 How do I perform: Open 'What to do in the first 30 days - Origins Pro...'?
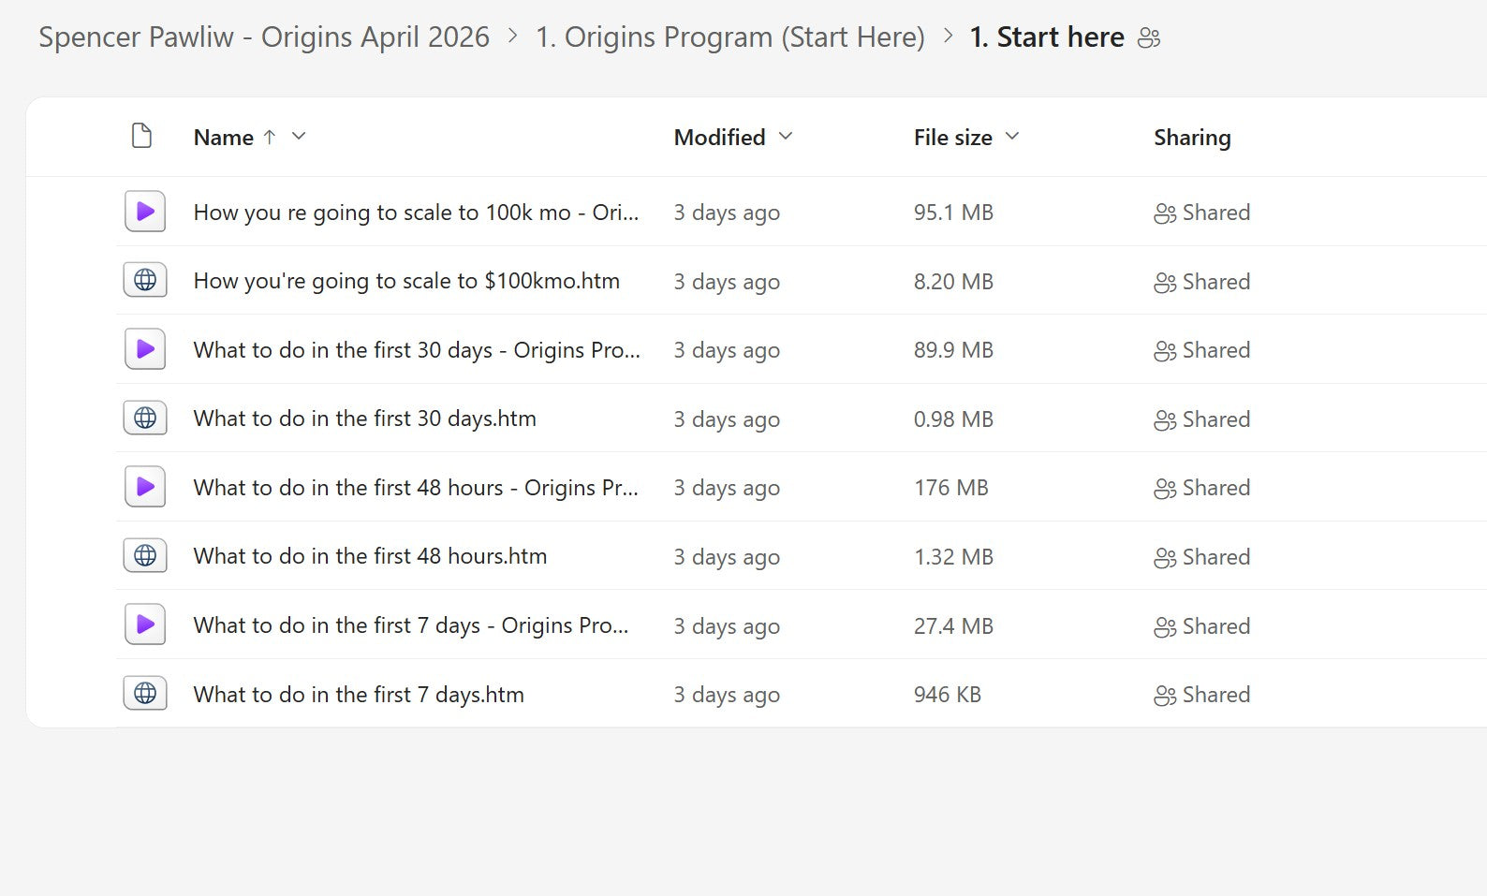click(x=417, y=350)
